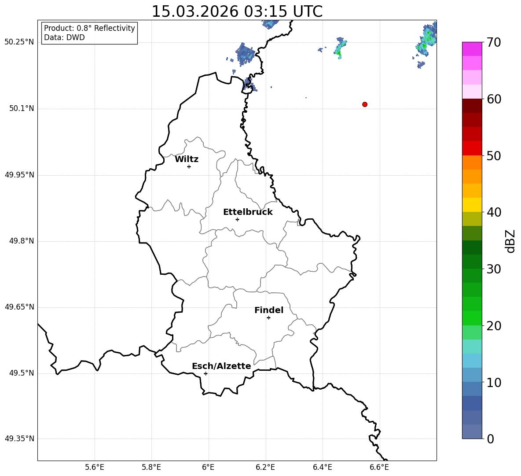The height and width of the screenshot is (476, 521).
Task: Click the 49.35°N latitude label
Action: (x=19, y=439)
